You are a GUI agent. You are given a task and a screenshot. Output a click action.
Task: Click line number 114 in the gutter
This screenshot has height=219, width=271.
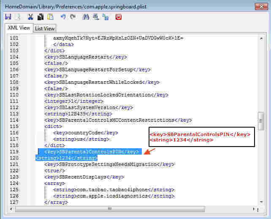tap(14, 120)
